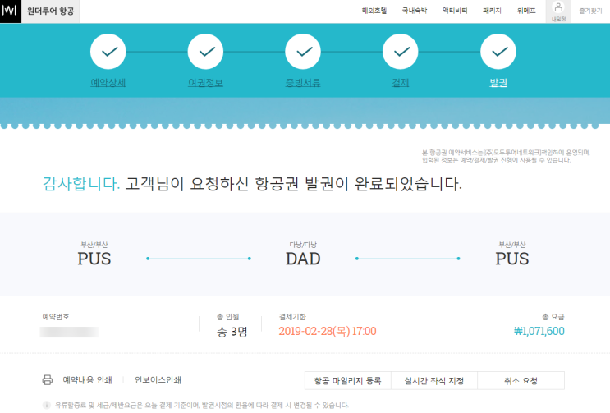
Task: Click the 결제 step checkmark circle
Action: (x=401, y=52)
